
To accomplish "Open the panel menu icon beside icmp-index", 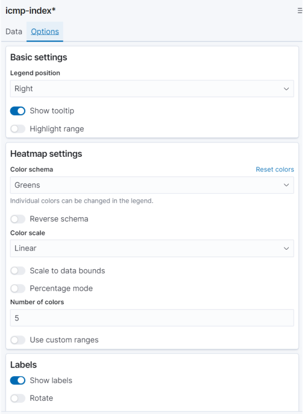I will [x=300, y=11].
